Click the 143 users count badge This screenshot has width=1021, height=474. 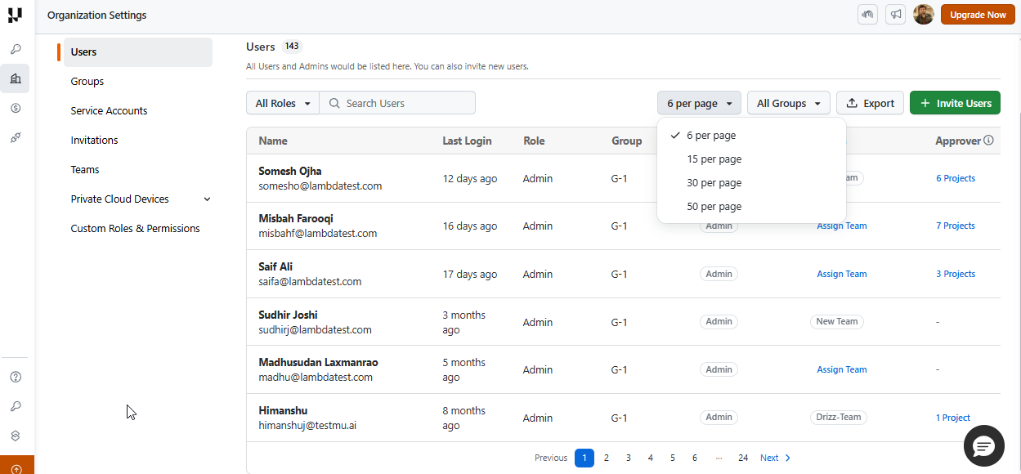(x=292, y=47)
